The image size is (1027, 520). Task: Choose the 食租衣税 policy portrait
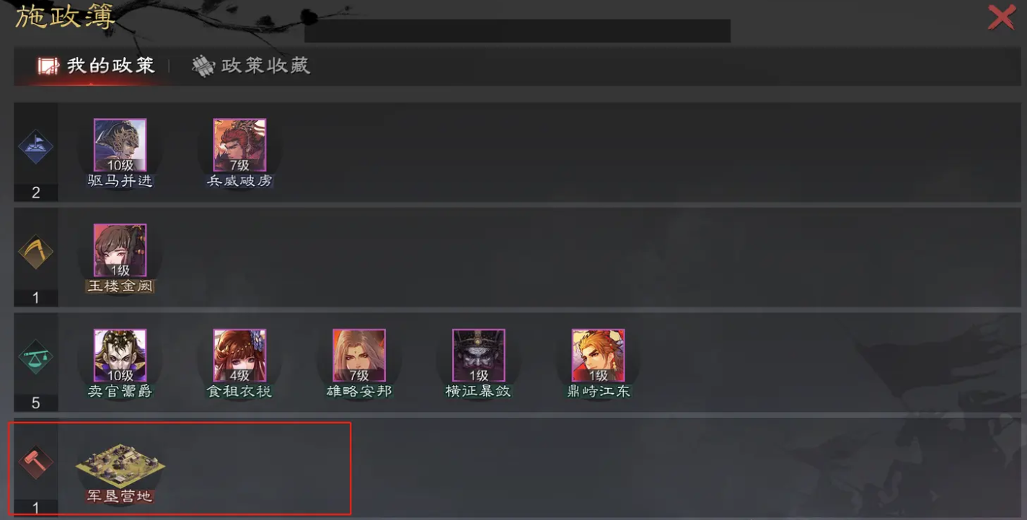click(239, 356)
